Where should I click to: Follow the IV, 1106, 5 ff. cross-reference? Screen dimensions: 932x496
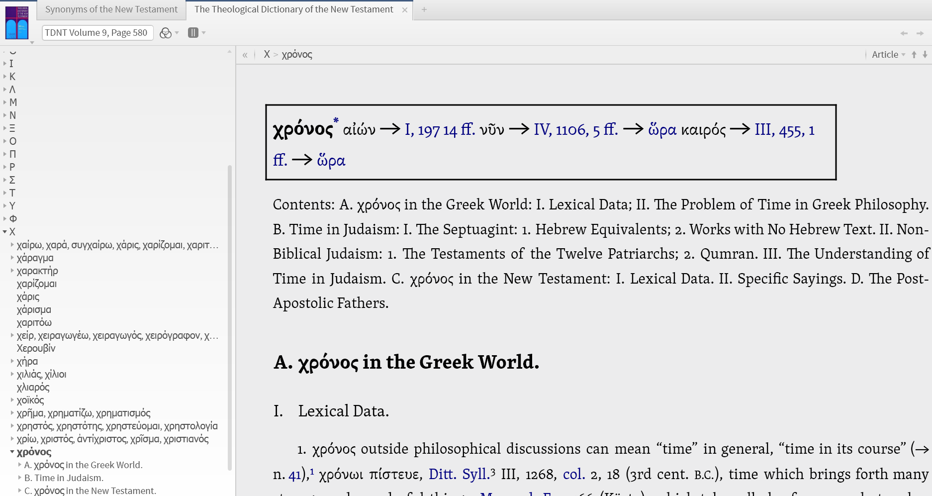point(576,130)
